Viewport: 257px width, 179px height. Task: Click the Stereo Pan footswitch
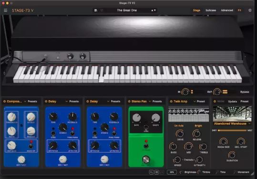(x=146, y=159)
